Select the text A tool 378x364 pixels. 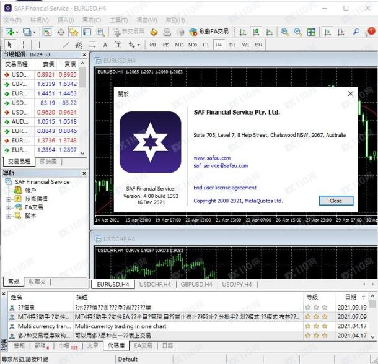(x=105, y=45)
